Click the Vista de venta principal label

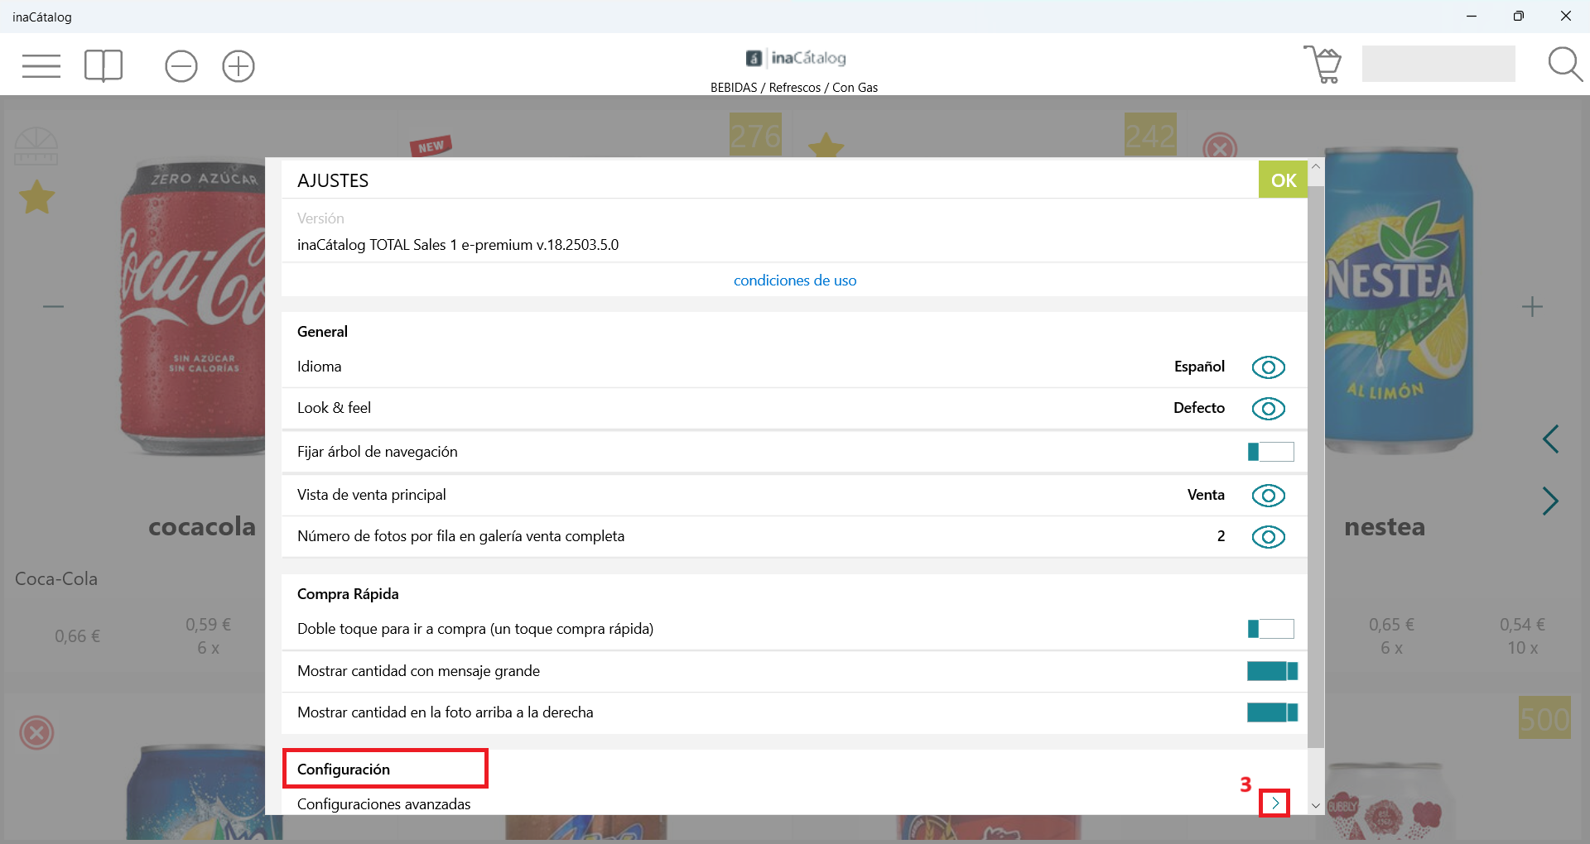click(x=371, y=495)
